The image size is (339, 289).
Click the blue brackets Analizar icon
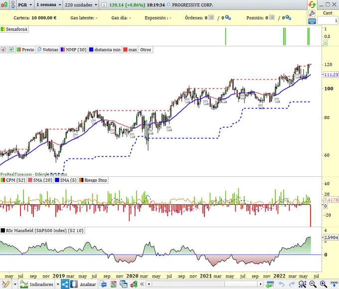tap(74, 284)
